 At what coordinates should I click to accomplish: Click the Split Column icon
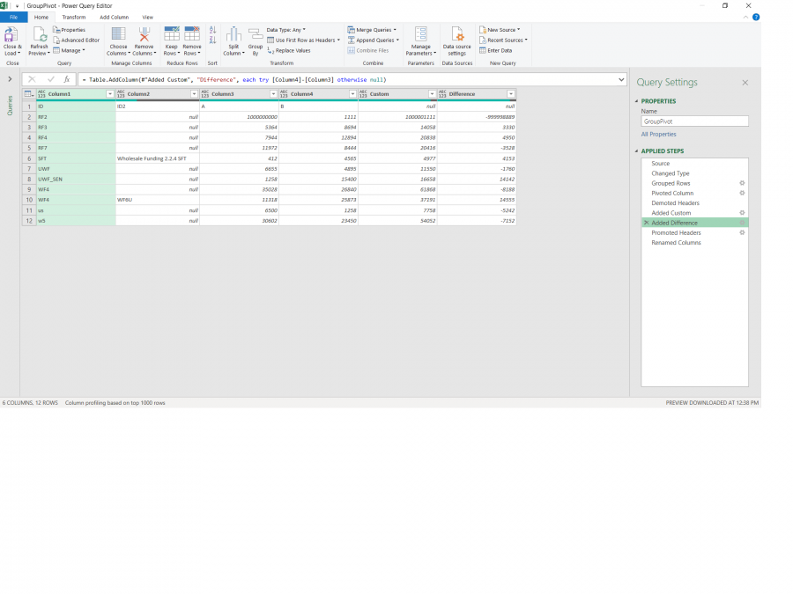click(x=233, y=34)
